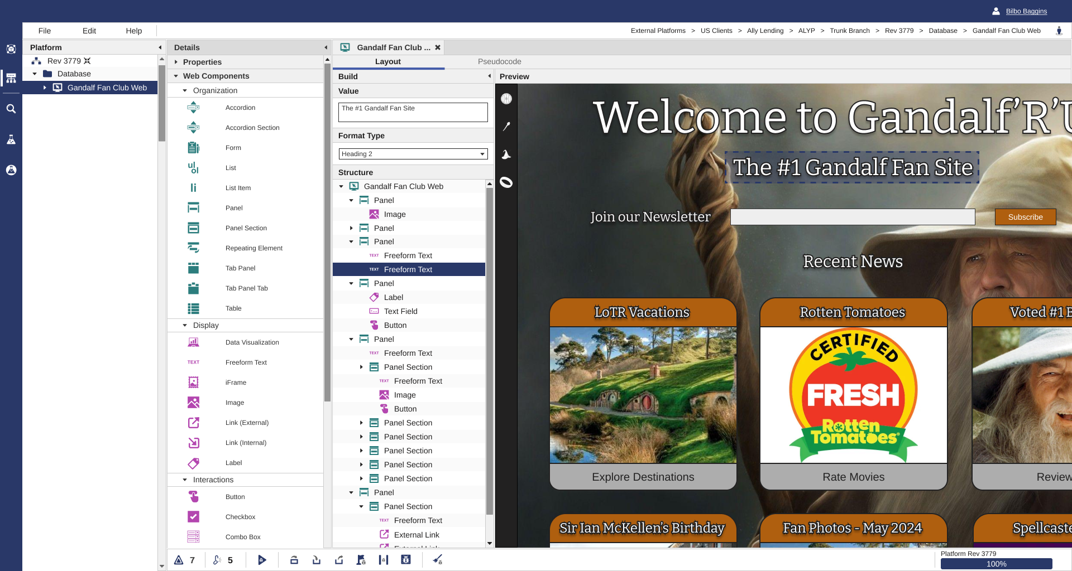Expand the Panel Section containing Freeform Text
This screenshot has width=1072, height=571.
(x=361, y=367)
